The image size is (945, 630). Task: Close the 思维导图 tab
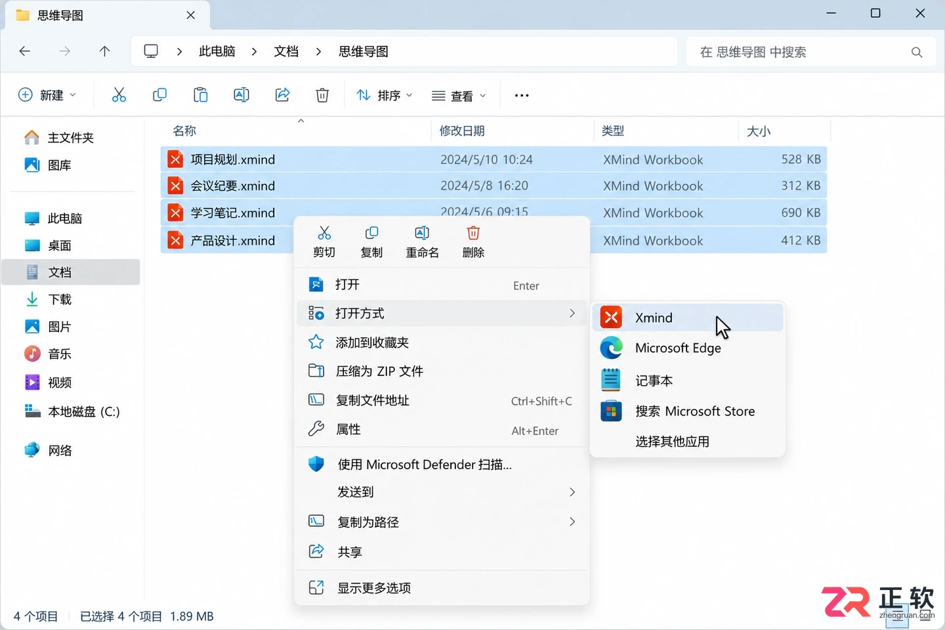(x=190, y=15)
